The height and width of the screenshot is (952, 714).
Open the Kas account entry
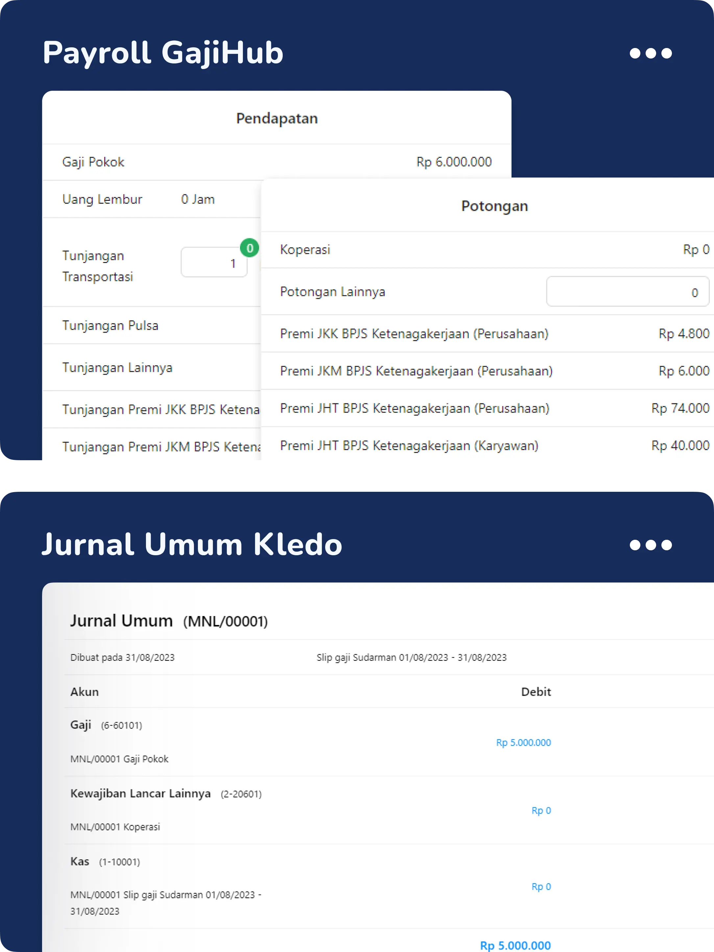pos(80,861)
